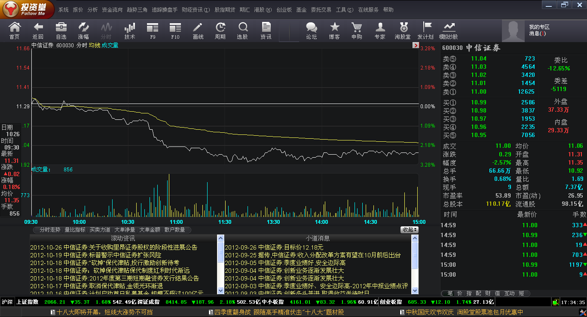Open 涨幅 ranking icon
Image resolution: width=587 pixels, height=317 pixels.
83,30
